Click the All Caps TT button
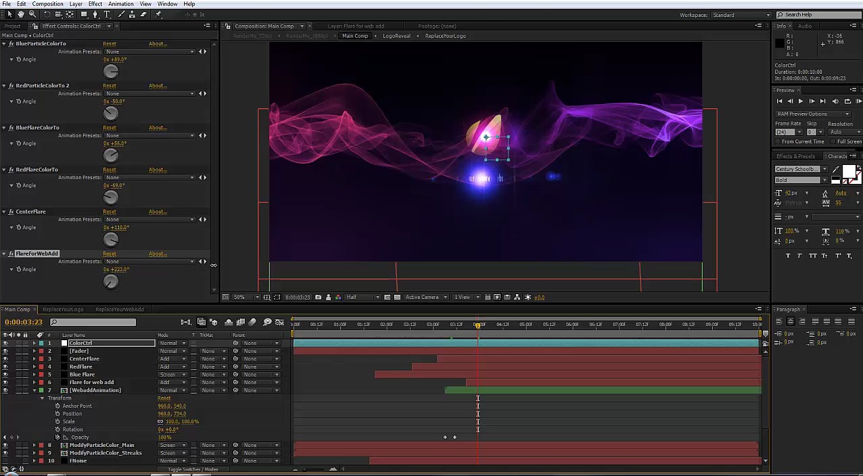Screen dimensions: 863x476 (x=814, y=256)
